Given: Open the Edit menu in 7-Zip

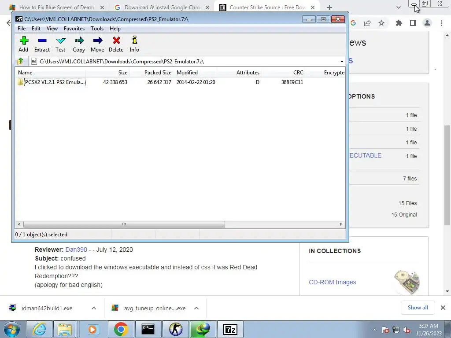Looking at the screenshot, I should [36, 29].
